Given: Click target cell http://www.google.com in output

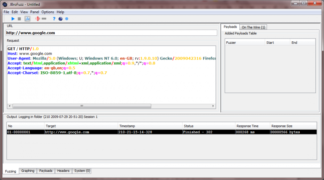Looking at the screenshot, I should pos(81,132).
